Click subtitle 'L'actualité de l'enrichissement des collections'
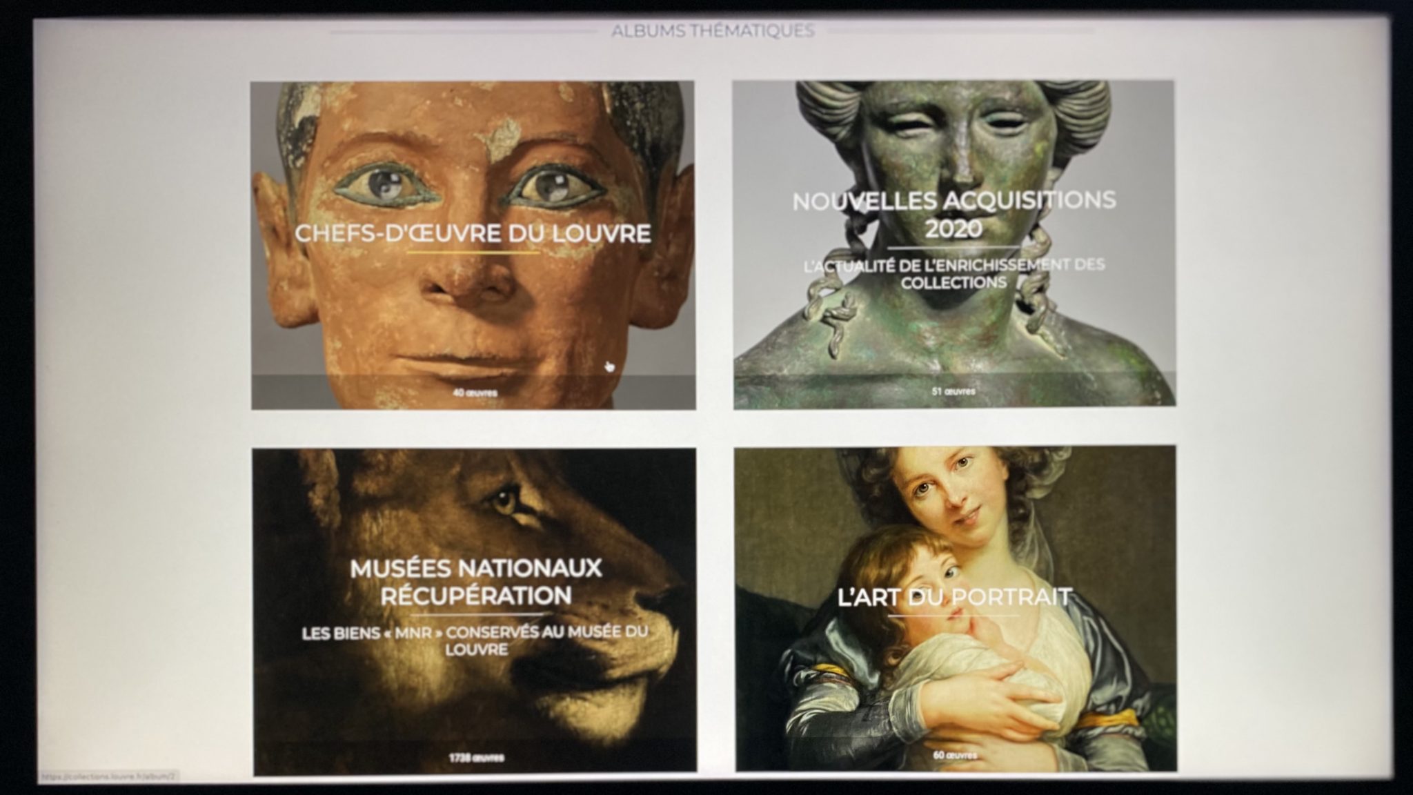The image size is (1413, 795). (x=954, y=273)
